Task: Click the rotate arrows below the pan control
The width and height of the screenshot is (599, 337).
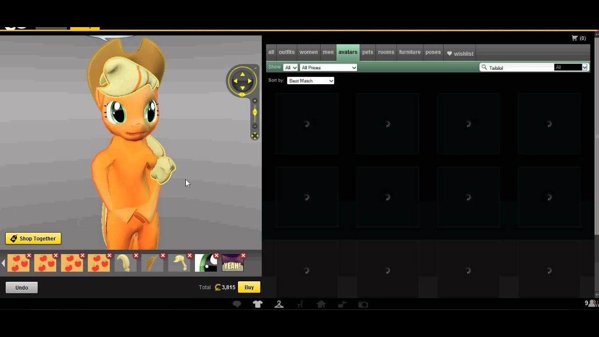Action: [x=242, y=95]
